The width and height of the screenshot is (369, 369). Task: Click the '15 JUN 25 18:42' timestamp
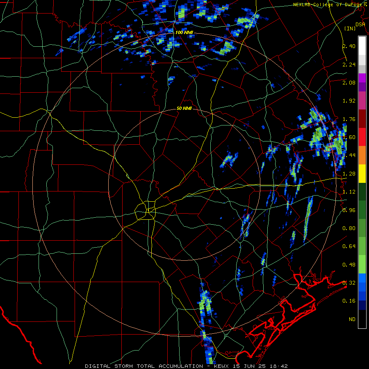(260, 366)
